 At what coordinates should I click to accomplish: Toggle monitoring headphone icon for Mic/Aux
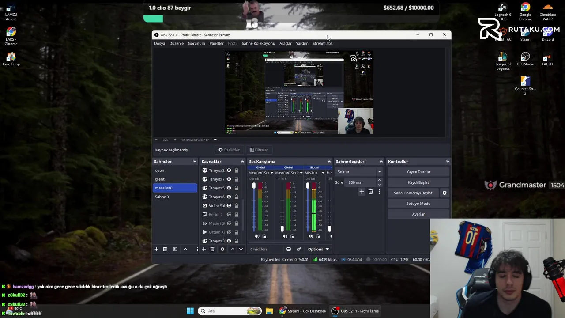[x=318, y=236]
